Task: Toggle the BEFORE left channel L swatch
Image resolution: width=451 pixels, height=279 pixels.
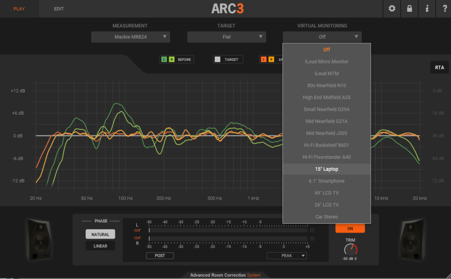Action: [164, 59]
